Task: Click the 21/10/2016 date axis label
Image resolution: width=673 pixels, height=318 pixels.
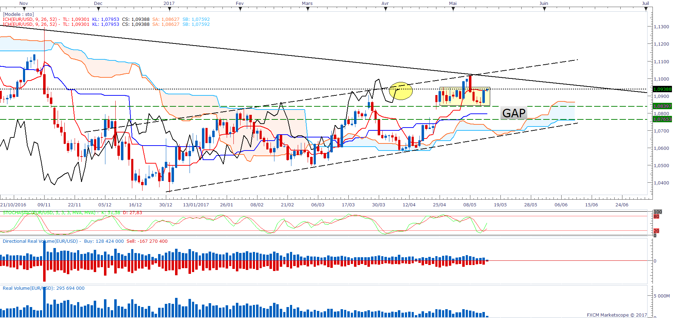Action: tap(13, 205)
